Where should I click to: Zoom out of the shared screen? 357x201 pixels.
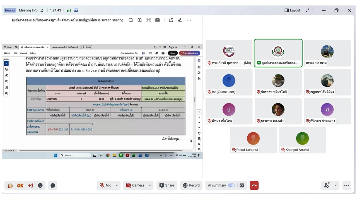(131, 20)
